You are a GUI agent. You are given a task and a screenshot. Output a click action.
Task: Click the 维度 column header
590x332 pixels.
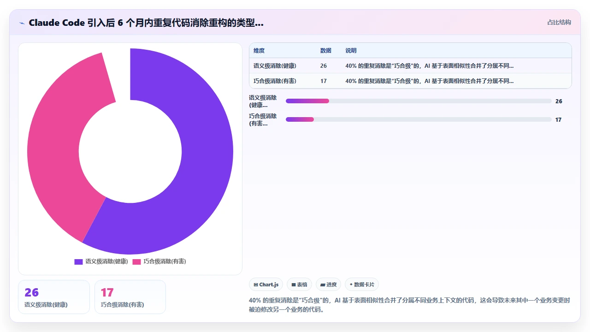(x=259, y=51)
